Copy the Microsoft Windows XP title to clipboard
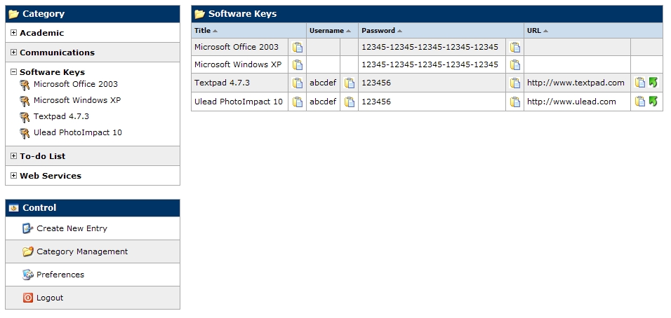The height and width of the screenshot is (318, 671). (298, 65)
